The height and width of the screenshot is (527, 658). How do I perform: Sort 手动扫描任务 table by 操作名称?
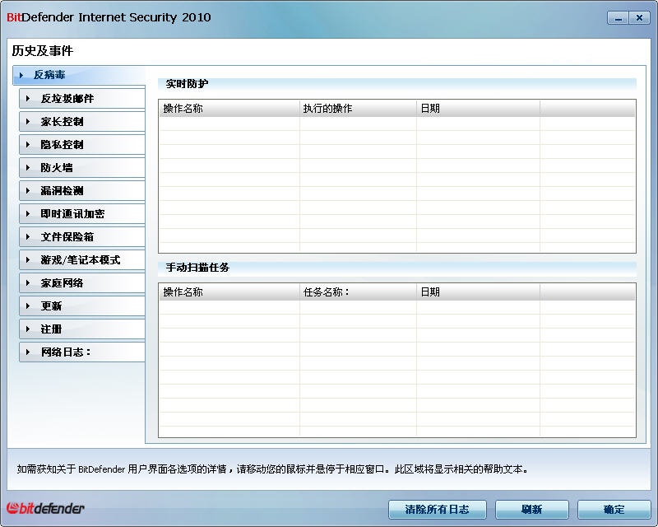(229, 292)
